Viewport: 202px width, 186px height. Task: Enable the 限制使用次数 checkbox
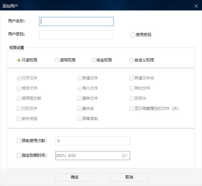click(x=19, y=141)
